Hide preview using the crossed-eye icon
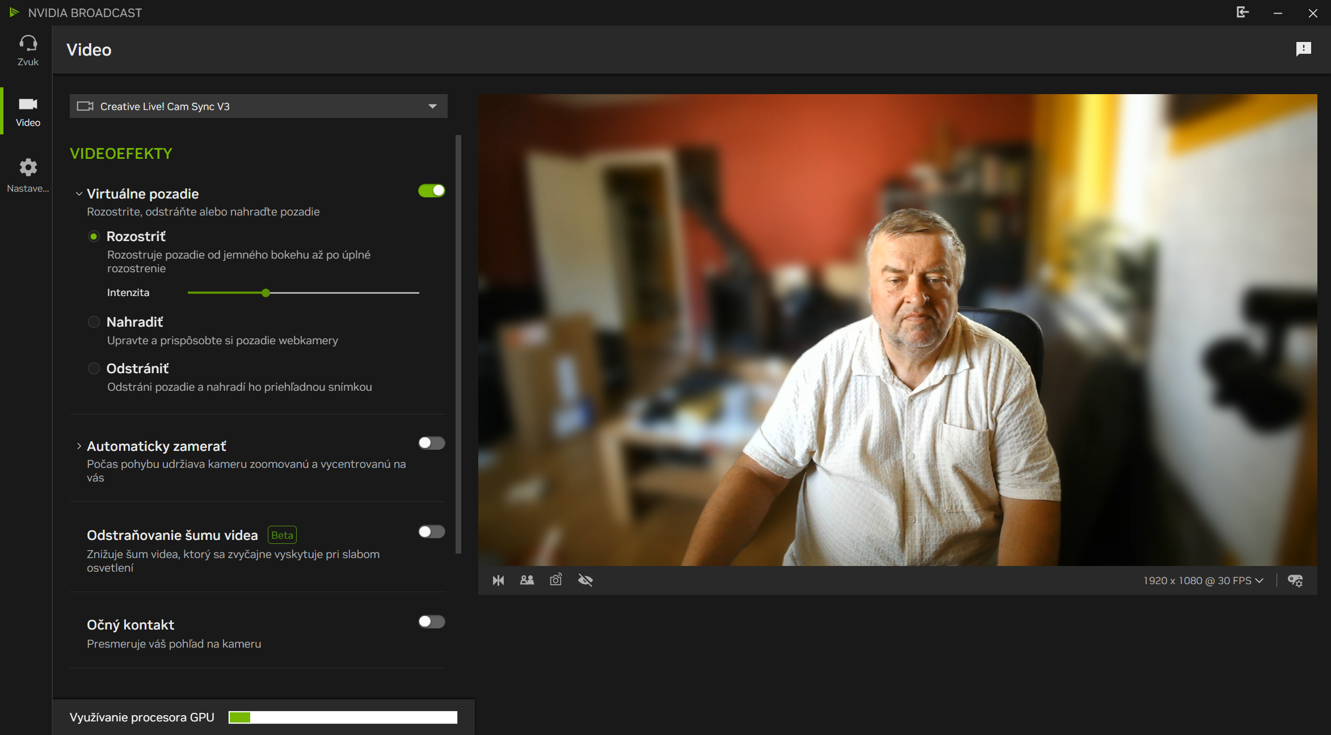Screen dimensions: 1331x735 [586, 580]
